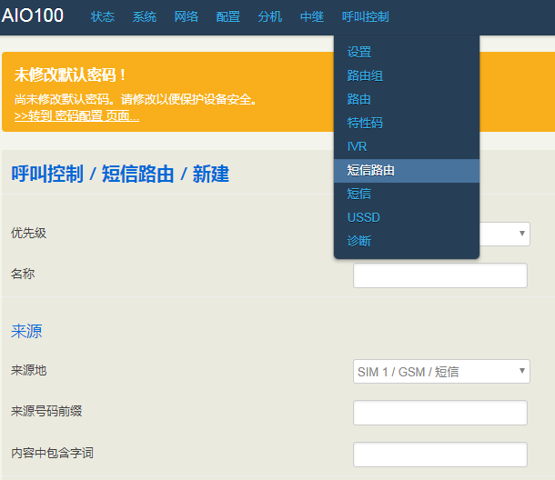This screenshot has width=555, height=480.
Task: Click the AIO100 logo text
Action: click(33, 15)
